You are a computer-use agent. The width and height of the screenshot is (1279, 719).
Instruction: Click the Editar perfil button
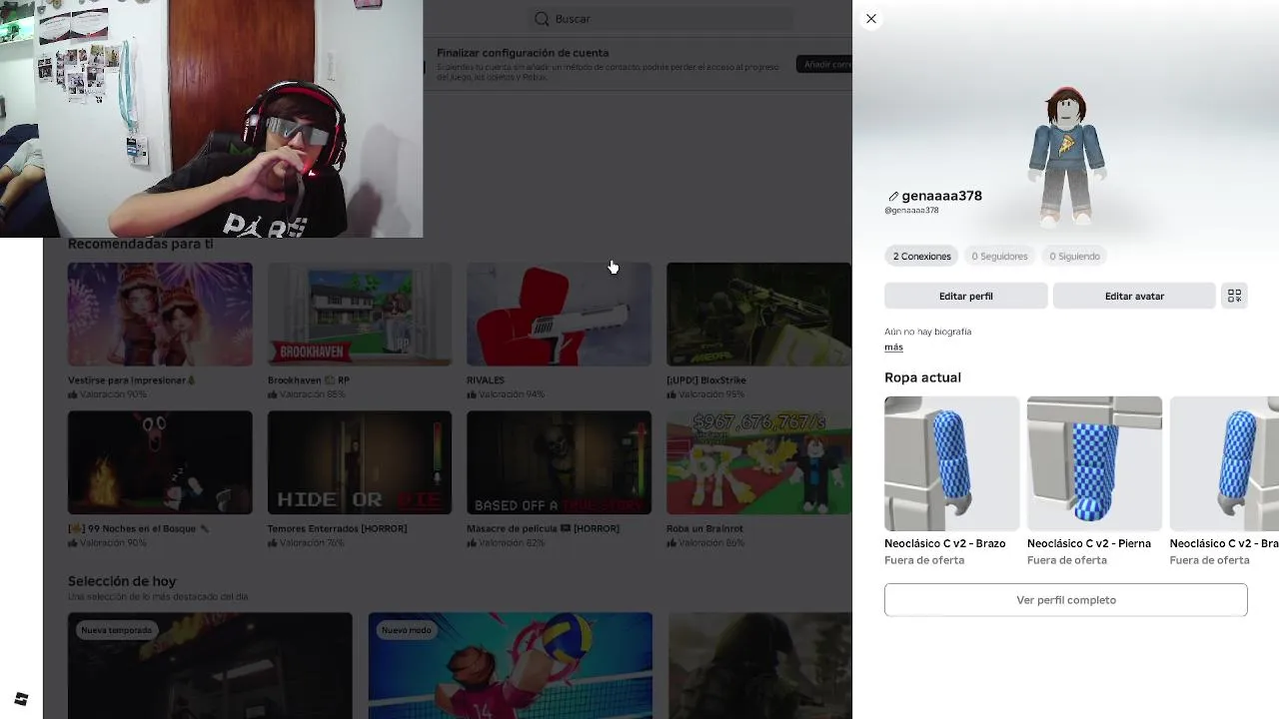pyautogui.click(x=965, y=296)
